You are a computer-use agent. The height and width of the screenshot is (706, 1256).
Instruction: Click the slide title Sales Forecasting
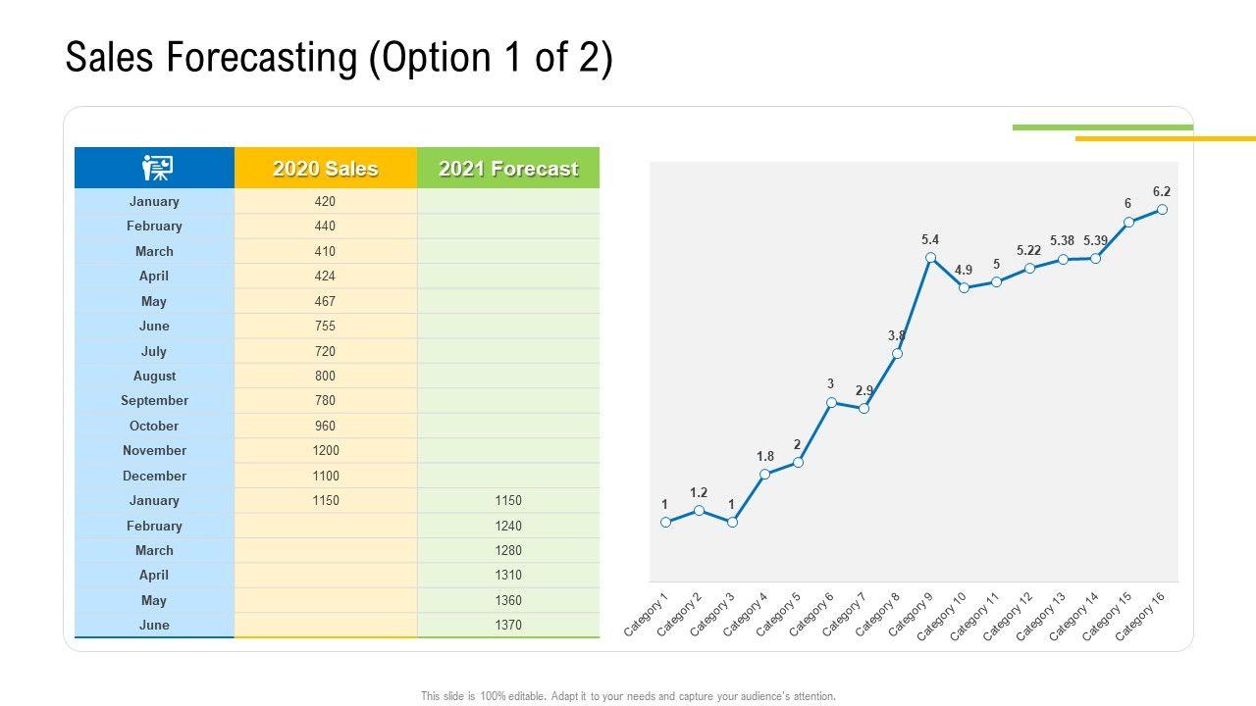coord(339,59)
